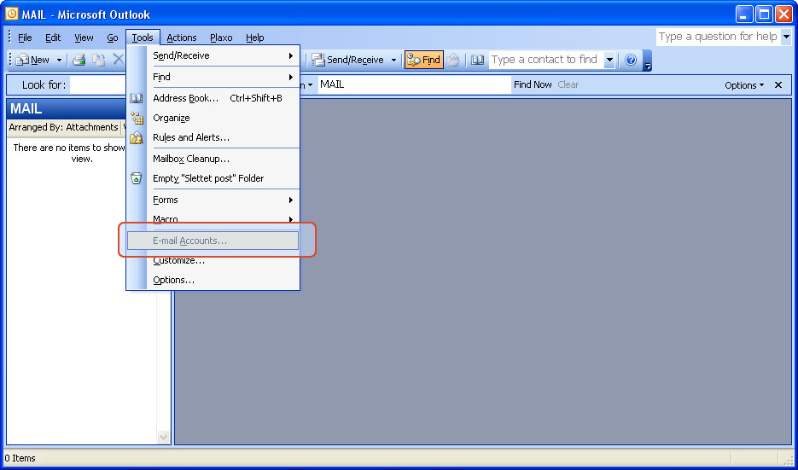This screenshot has height=470, width=798.
Task: Click the Print icon in toolbar
Action: pos(79,60)
